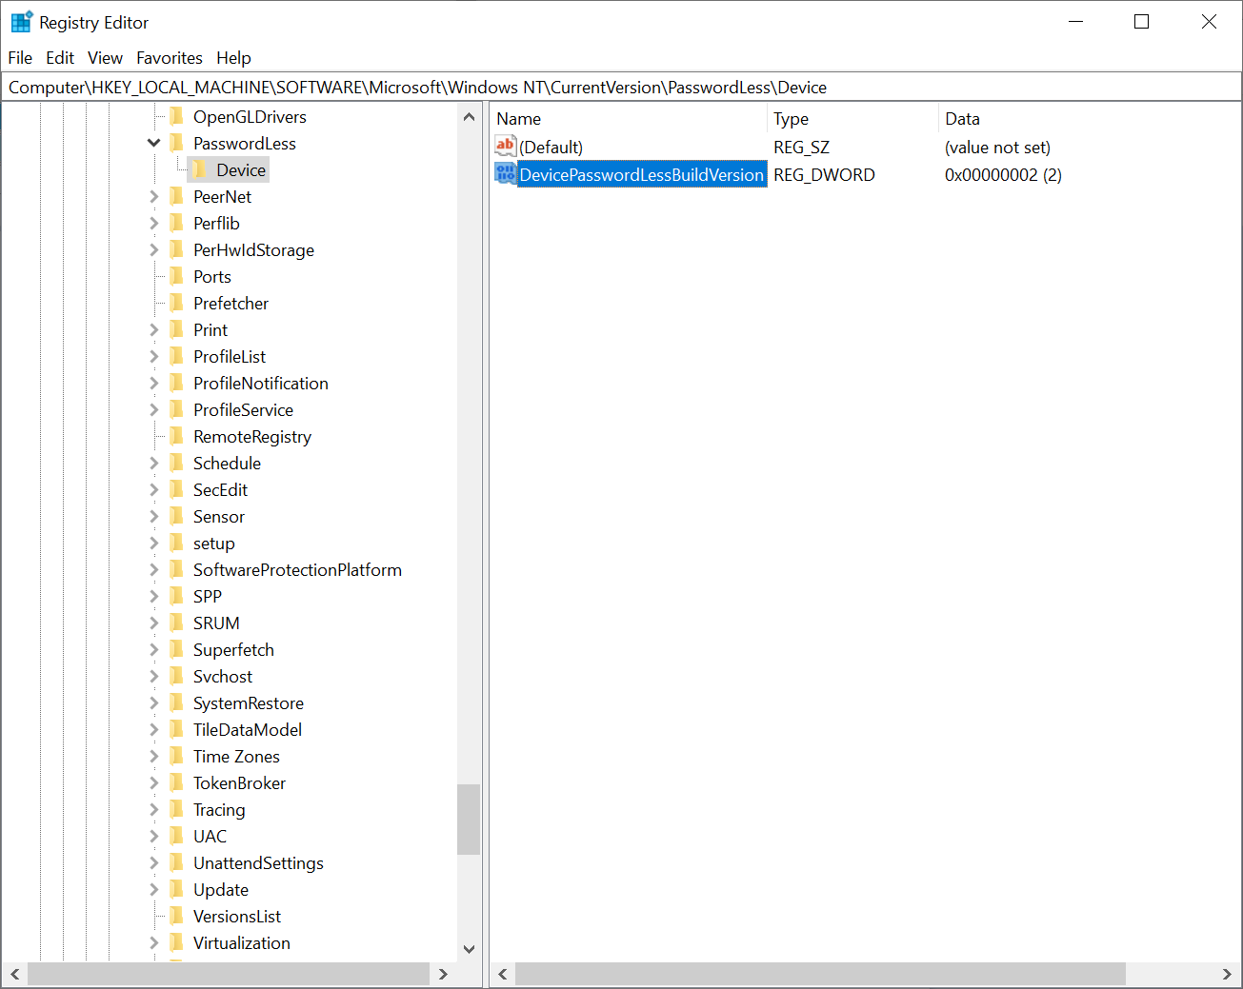1243x989 pixels.
Task: Click tree pane horizontal scroll right arrow
Action: pyautogui.click(x=443, y=974)
